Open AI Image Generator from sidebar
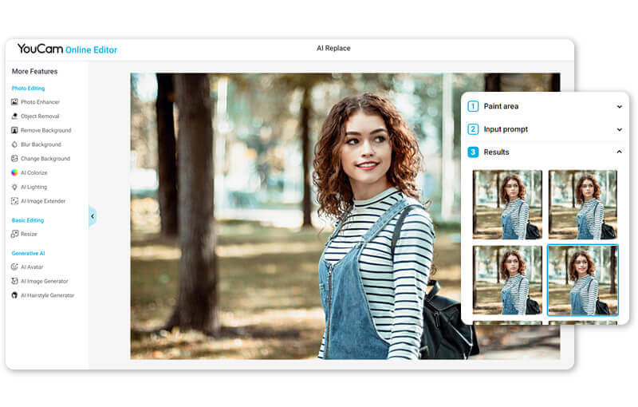This screenshot has width=638, height=407. click(x=44, y=281)
